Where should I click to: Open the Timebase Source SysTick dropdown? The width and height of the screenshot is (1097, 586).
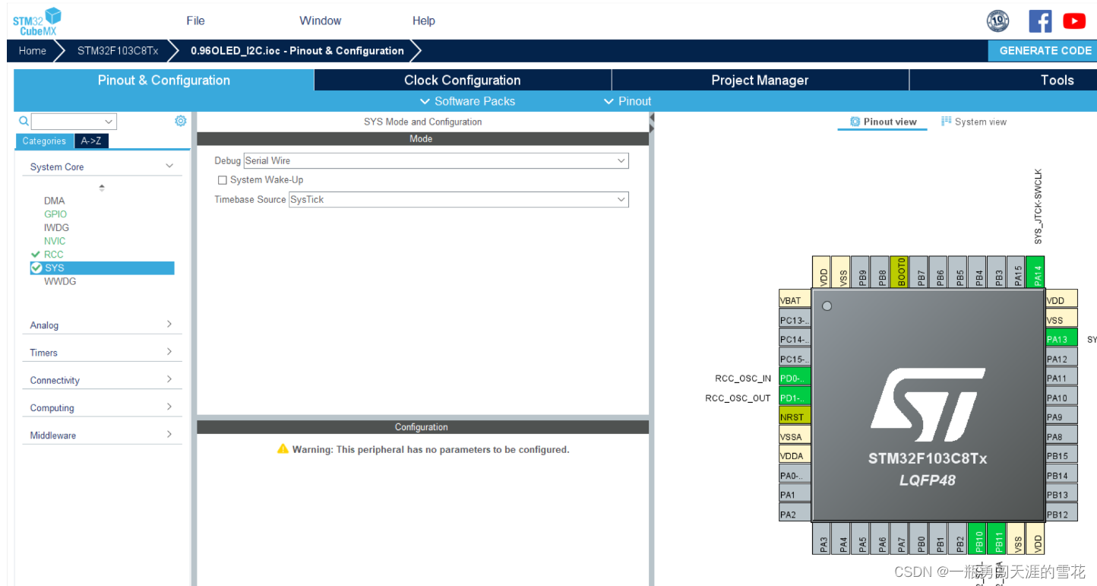coord(459,199)
